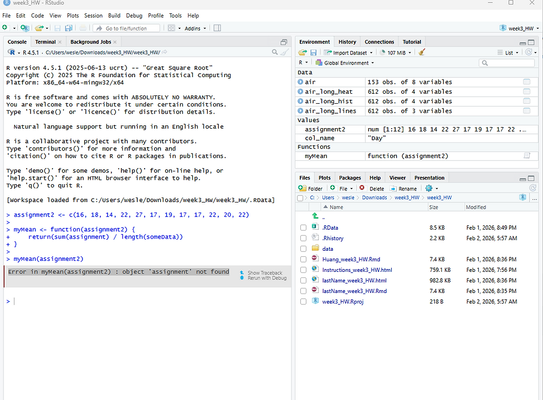The image size is (543, 400).
Task: Clear the console with the broom icon
Action: coord(285,52)
